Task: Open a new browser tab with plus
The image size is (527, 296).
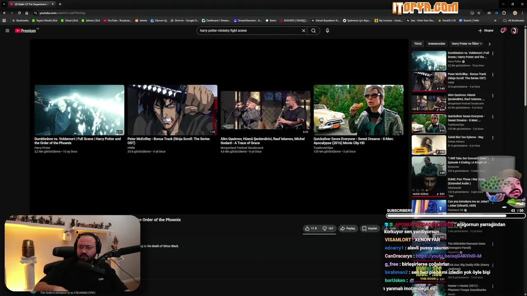Action: 60,4
